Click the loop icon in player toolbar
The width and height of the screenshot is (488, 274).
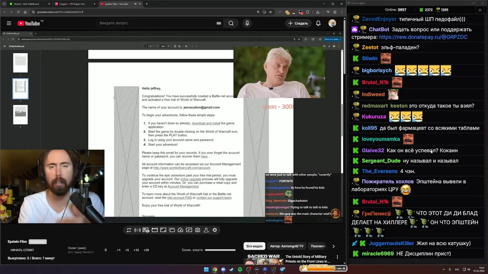[x=129, y=230]
